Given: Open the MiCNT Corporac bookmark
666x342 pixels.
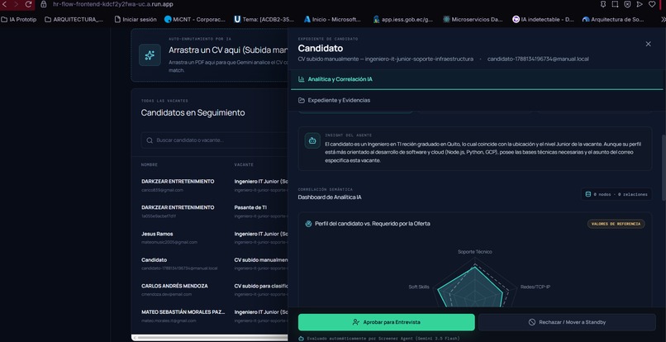Looking at the screenshot, I should click(195, 20).
